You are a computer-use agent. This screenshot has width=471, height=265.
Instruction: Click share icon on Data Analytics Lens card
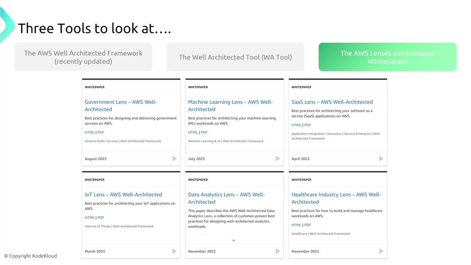[277, 251]
